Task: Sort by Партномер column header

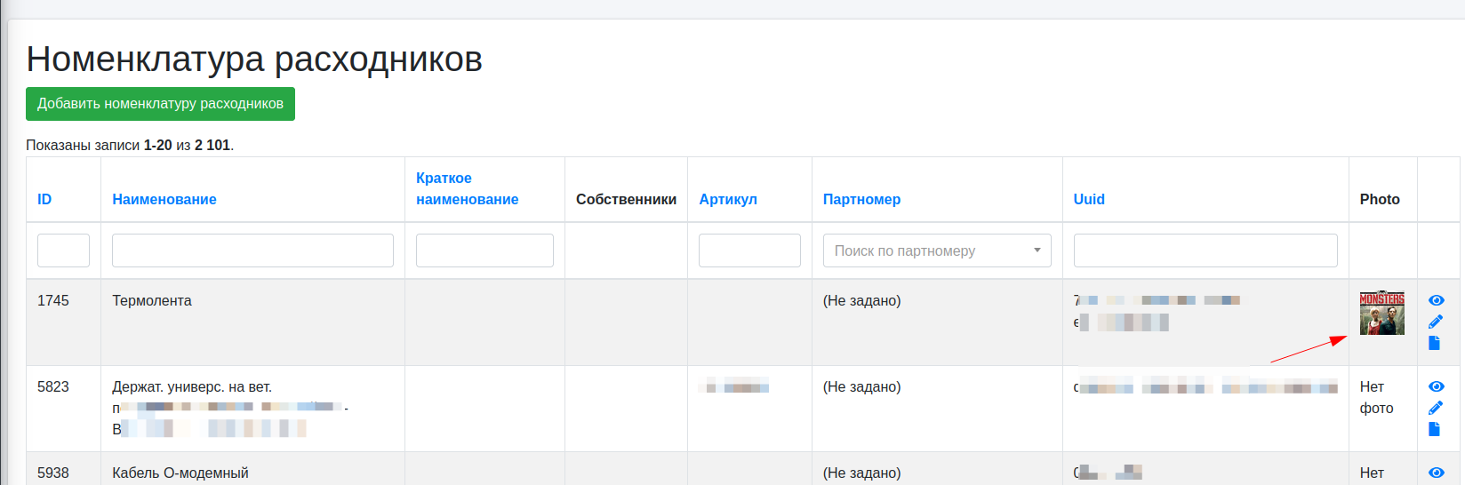Action: tap(861, 200)
